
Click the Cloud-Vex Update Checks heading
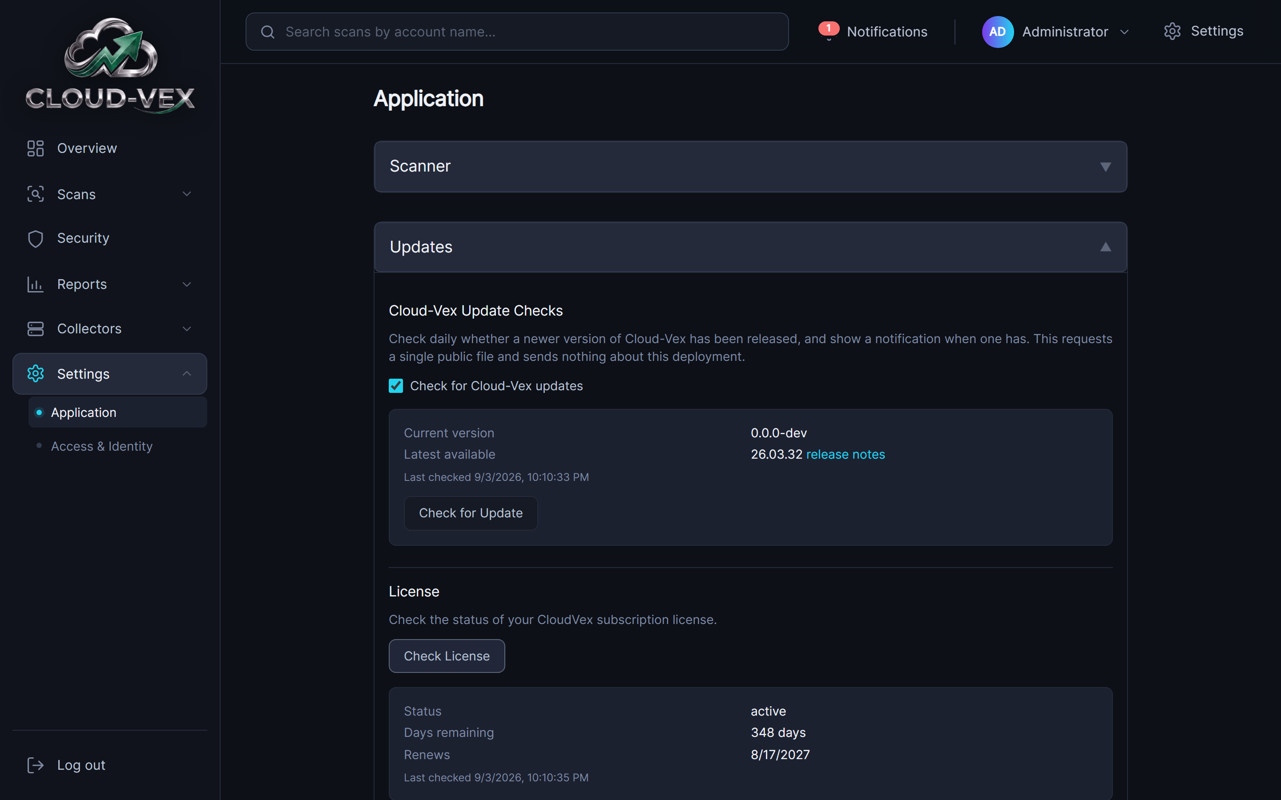(x=475, y=311)
